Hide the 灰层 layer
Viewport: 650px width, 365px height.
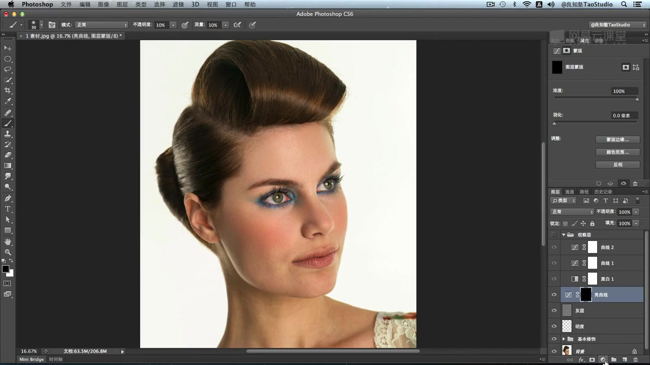coord(554,310)
